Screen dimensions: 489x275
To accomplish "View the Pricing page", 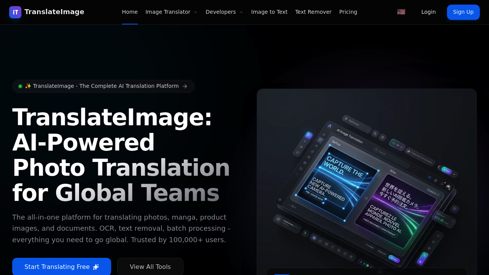I will (348, 12).
